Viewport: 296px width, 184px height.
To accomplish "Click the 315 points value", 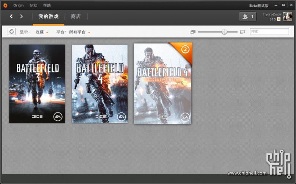I will pos(272,19).
